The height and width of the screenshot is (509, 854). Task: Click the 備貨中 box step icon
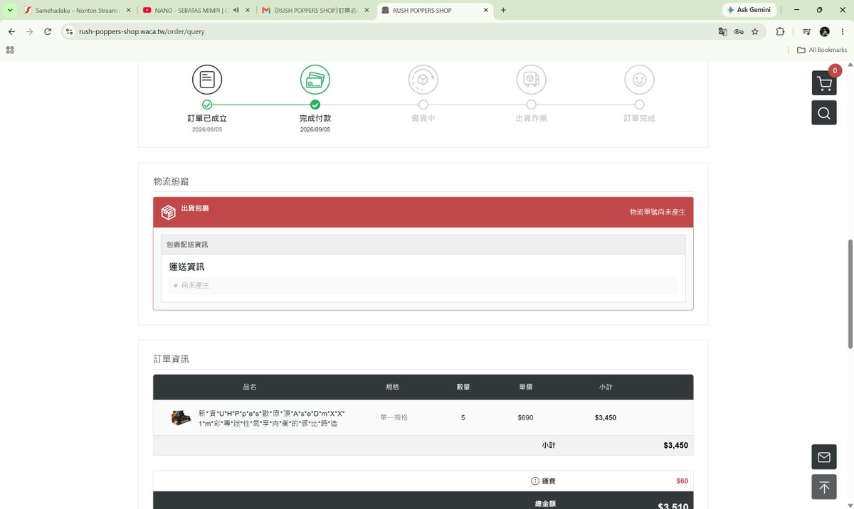[x=423, y=80]
